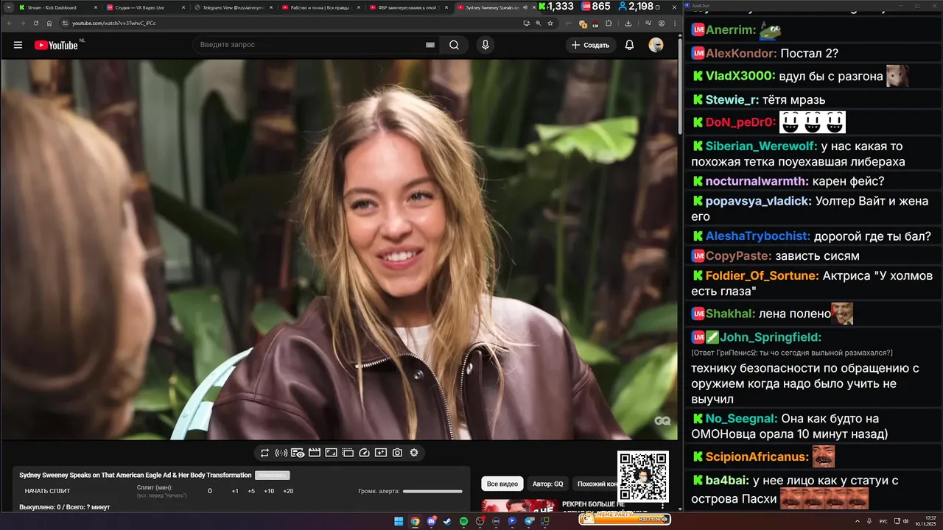This screenshot has width=943, height=530.
Task: Open the YouTube hamburger guide menu
Action: tap(18, 45)
